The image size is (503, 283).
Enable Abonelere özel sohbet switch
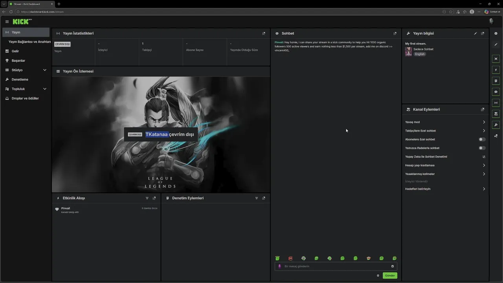(x=482, y=139)
